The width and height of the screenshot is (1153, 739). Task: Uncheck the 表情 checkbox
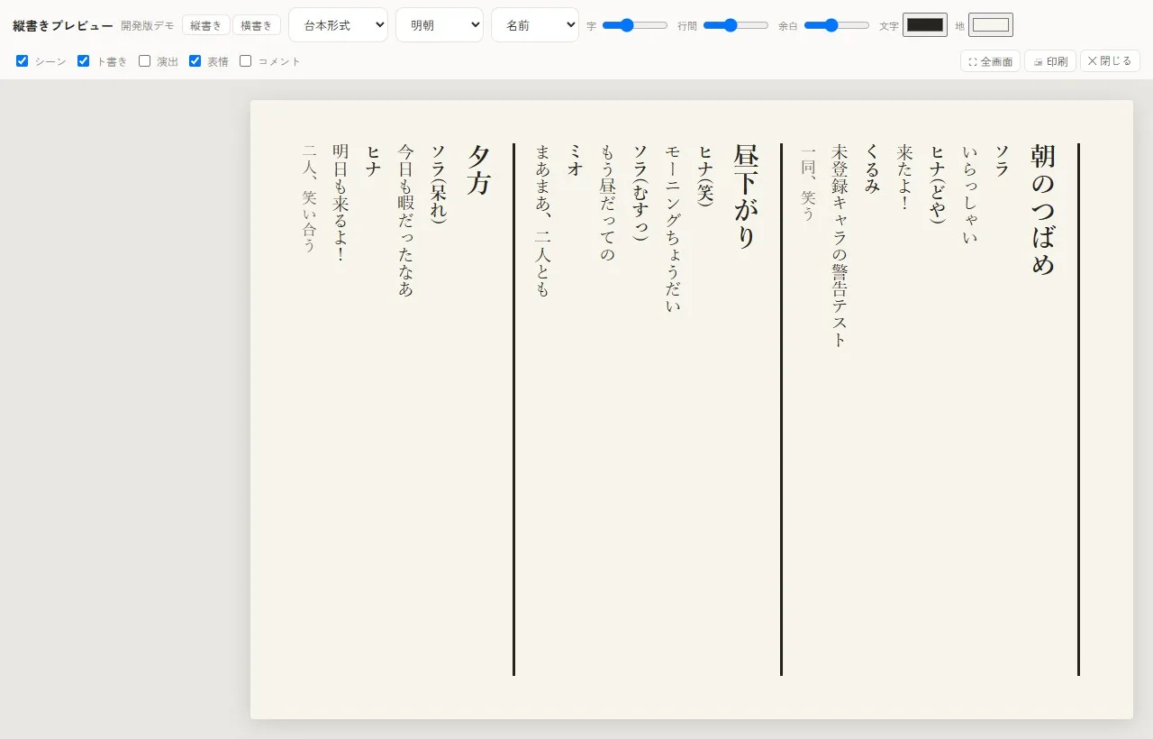195,61
